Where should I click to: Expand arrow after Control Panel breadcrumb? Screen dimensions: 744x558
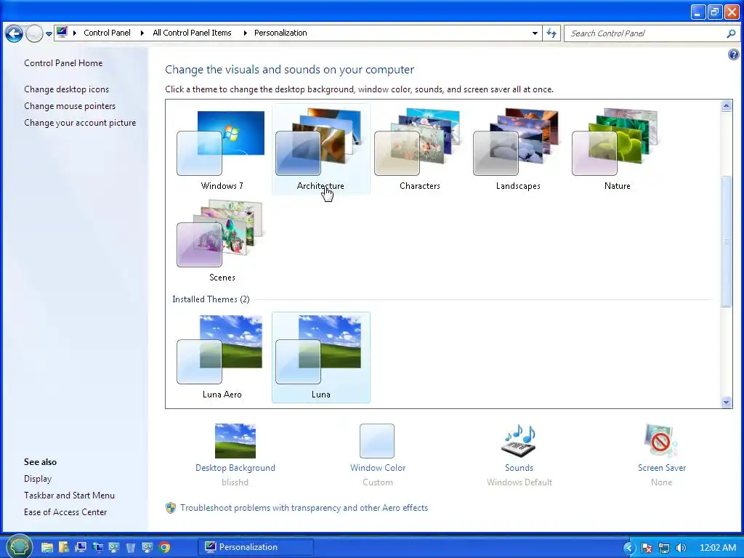[x=142, y=33]
